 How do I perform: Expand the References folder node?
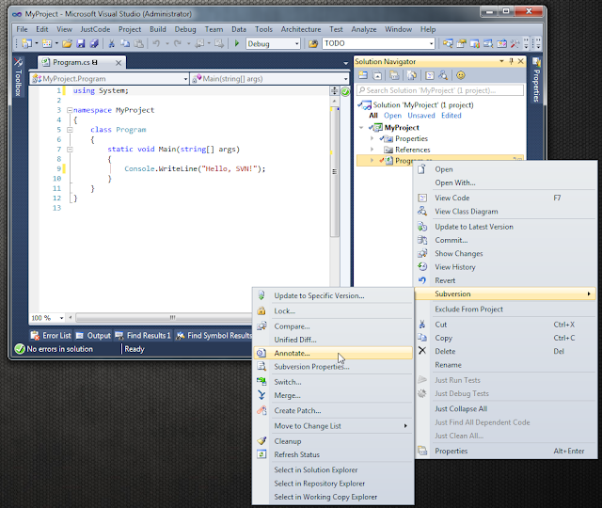point(372,149)
